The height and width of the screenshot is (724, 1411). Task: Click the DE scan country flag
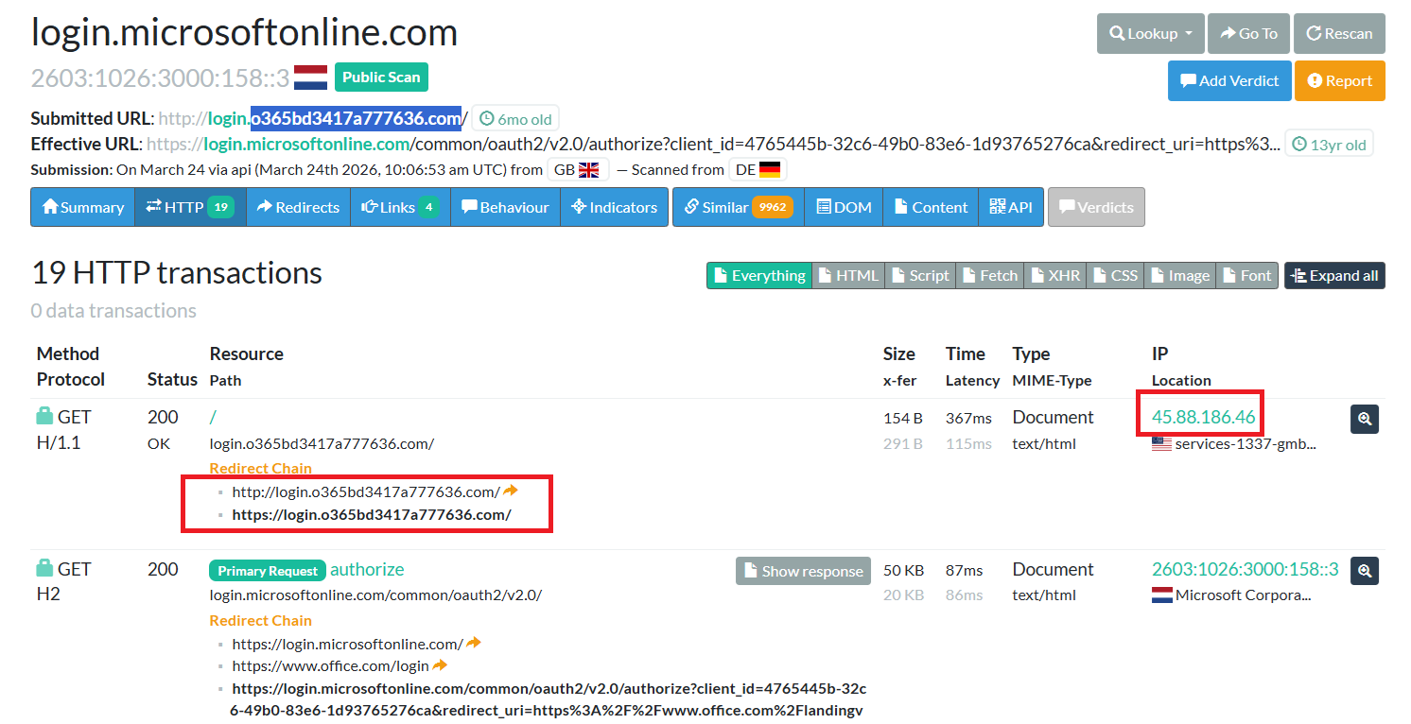770,170
